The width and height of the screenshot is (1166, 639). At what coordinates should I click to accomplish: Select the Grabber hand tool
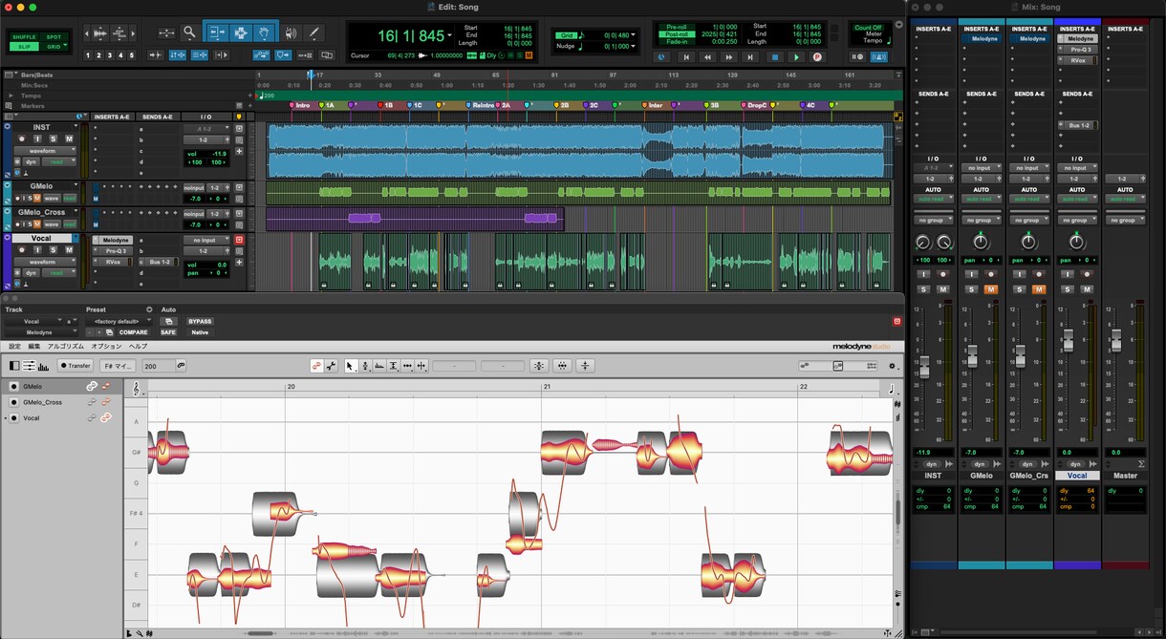263,32
